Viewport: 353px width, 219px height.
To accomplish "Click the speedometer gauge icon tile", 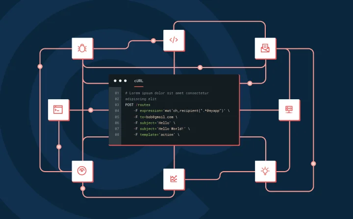I will coord(82,172).
